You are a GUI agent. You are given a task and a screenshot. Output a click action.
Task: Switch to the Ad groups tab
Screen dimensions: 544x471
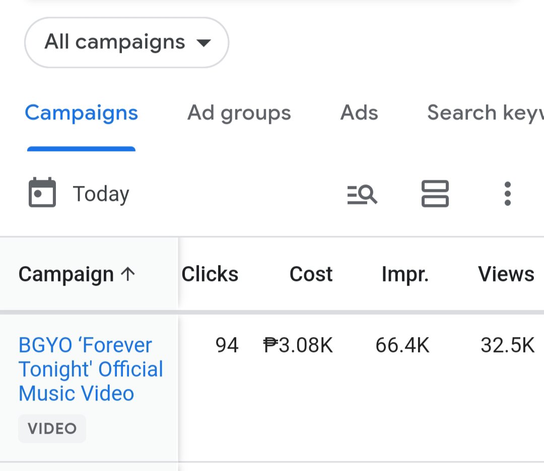coord(239,113)
